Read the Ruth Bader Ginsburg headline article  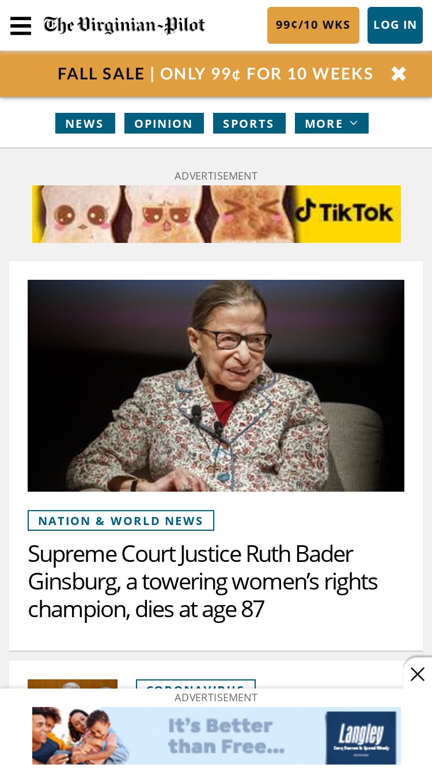(x=203, y=581)
